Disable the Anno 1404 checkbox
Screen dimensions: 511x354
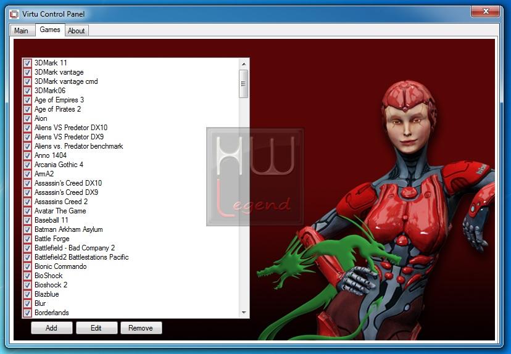click(27, 155)
